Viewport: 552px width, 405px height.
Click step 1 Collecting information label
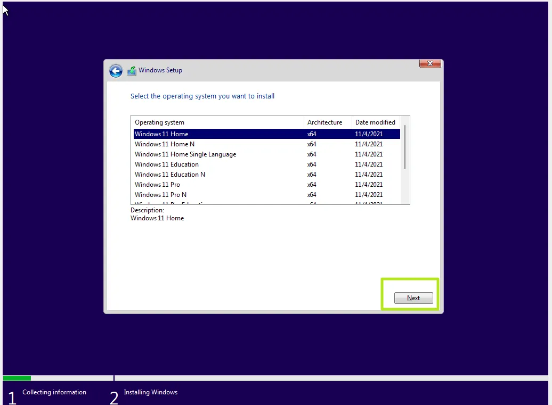(54, 392)
